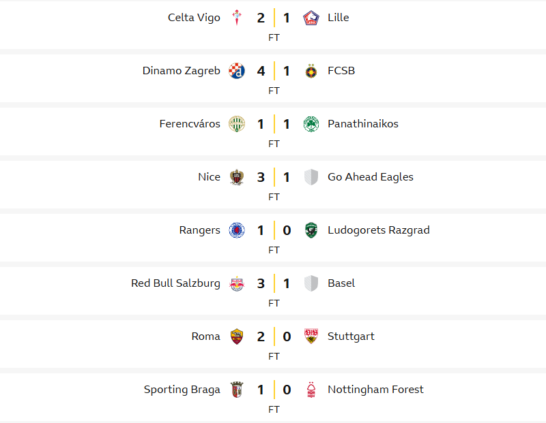Viewport: 546px width, 423px height.
Task: Open the Roma 2-0 Stuttgart score
Action: (x=274, y=336)
